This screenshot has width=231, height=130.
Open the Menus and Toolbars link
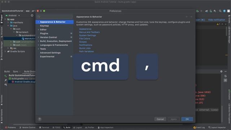[89, 32]
